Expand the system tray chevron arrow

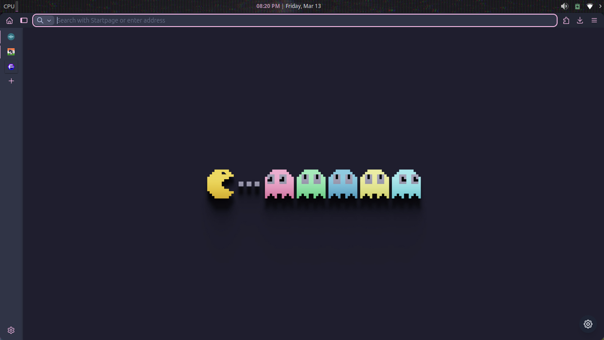600,6
